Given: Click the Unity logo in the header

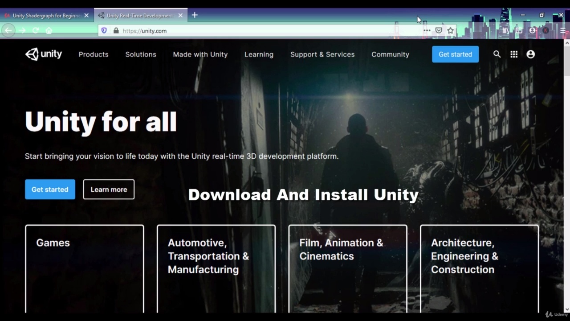Looking at the screenshot, I should (x=44, y=54).
